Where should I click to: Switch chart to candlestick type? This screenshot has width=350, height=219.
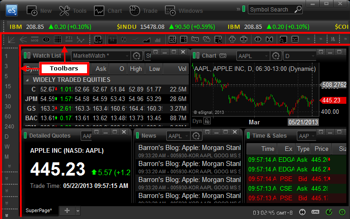click(x=123, y=40)
